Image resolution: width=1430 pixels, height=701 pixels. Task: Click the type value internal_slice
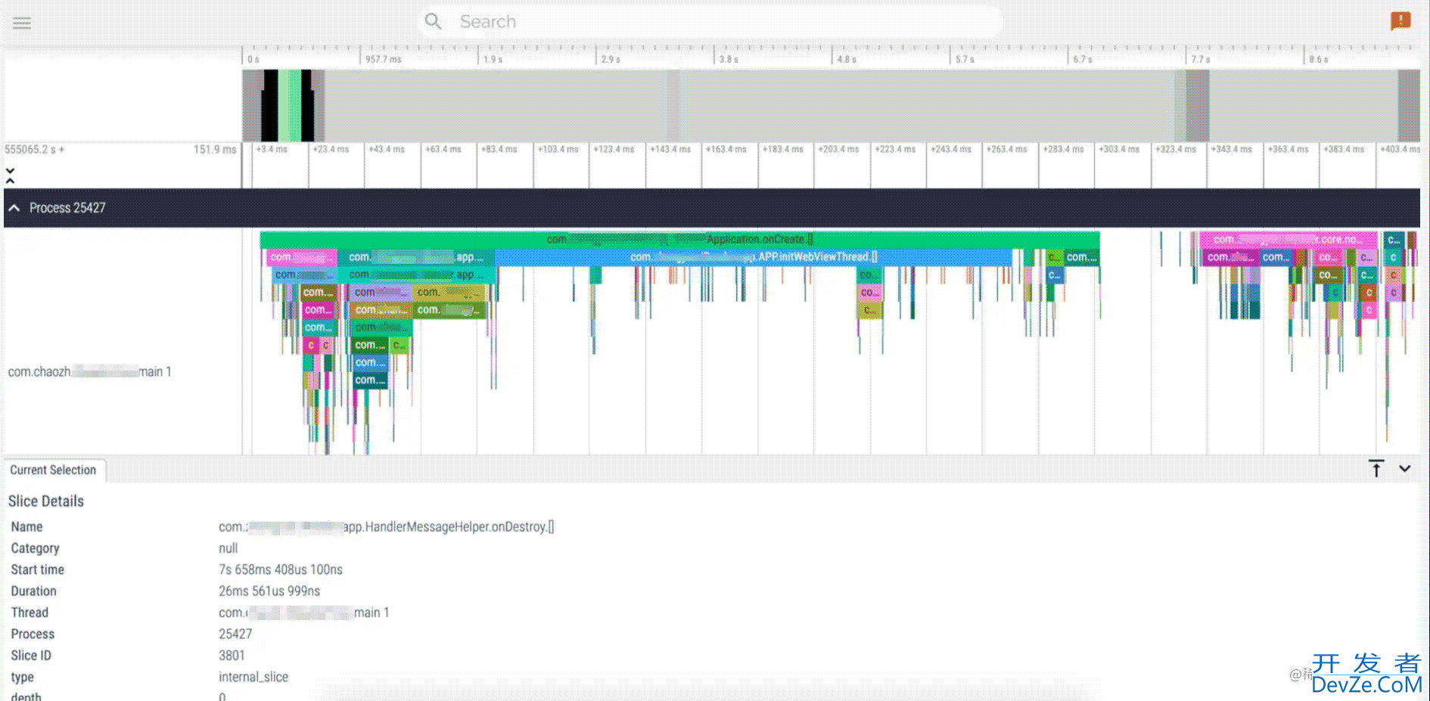pyautogui.click(x=253, y=677)
